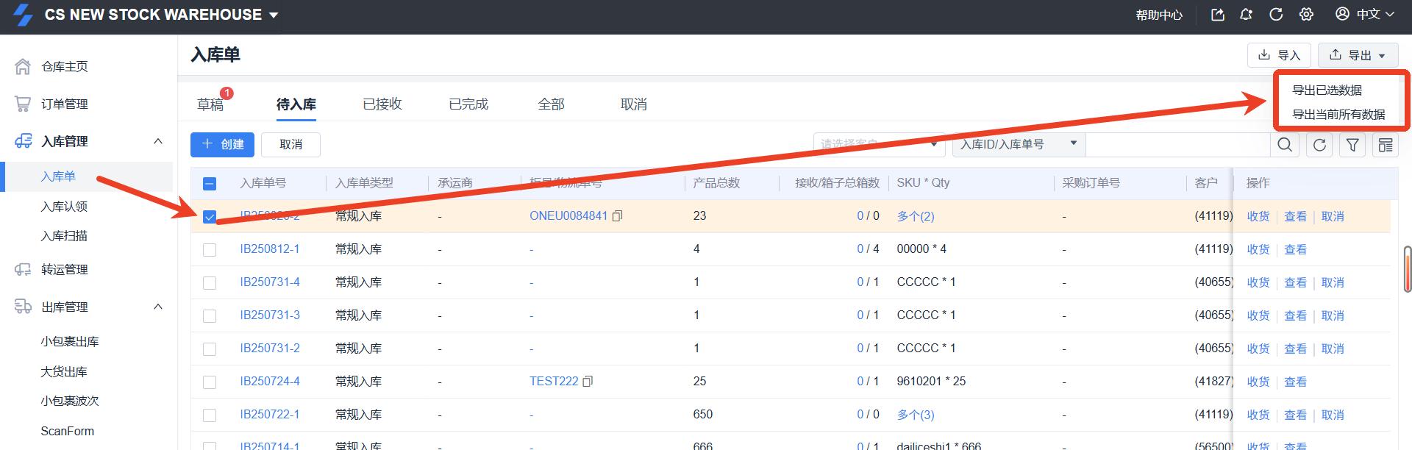Uncheck the selected first row checkbox
This screenshot has height=450, width=1412.
tap(210, 217)
